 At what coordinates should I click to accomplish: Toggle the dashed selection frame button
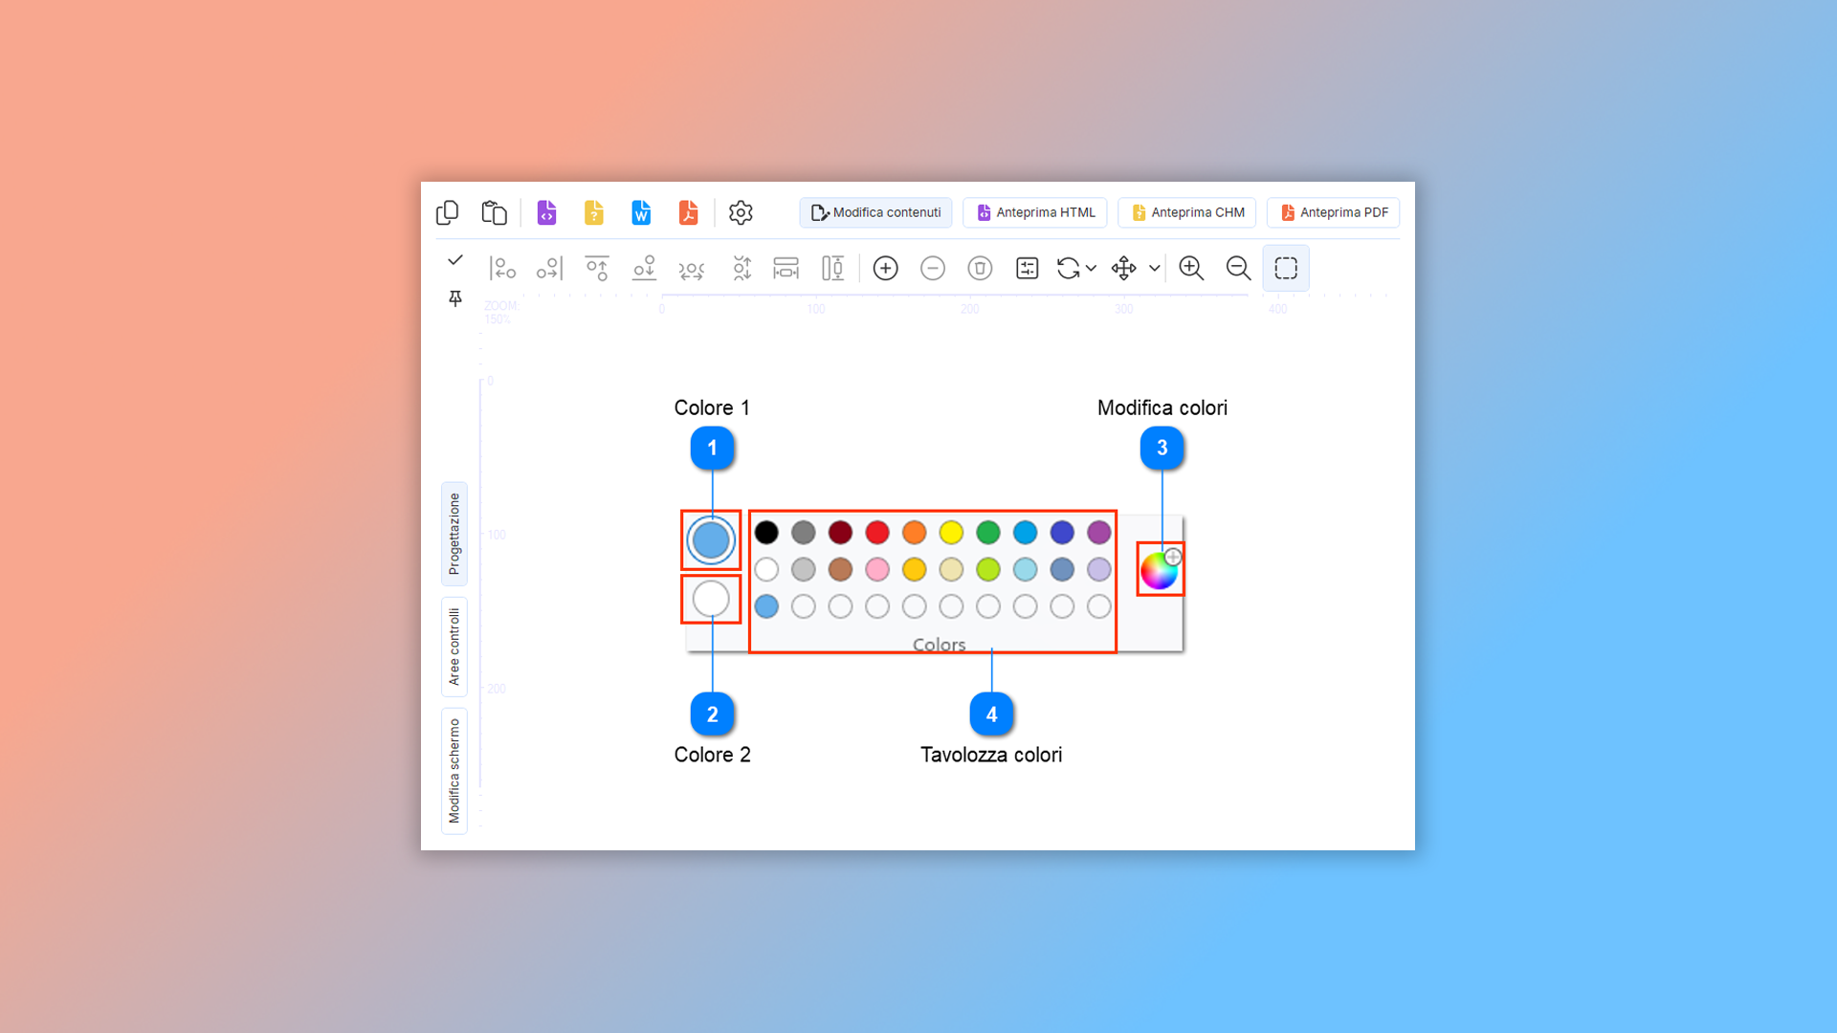1286,269
